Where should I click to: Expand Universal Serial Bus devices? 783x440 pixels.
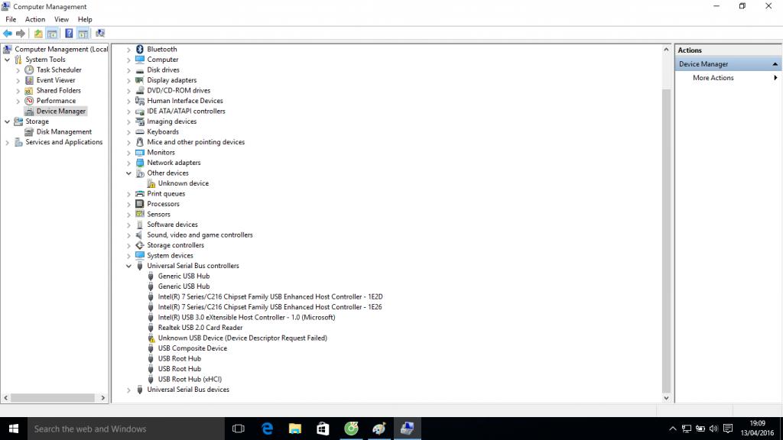[128, 390]
